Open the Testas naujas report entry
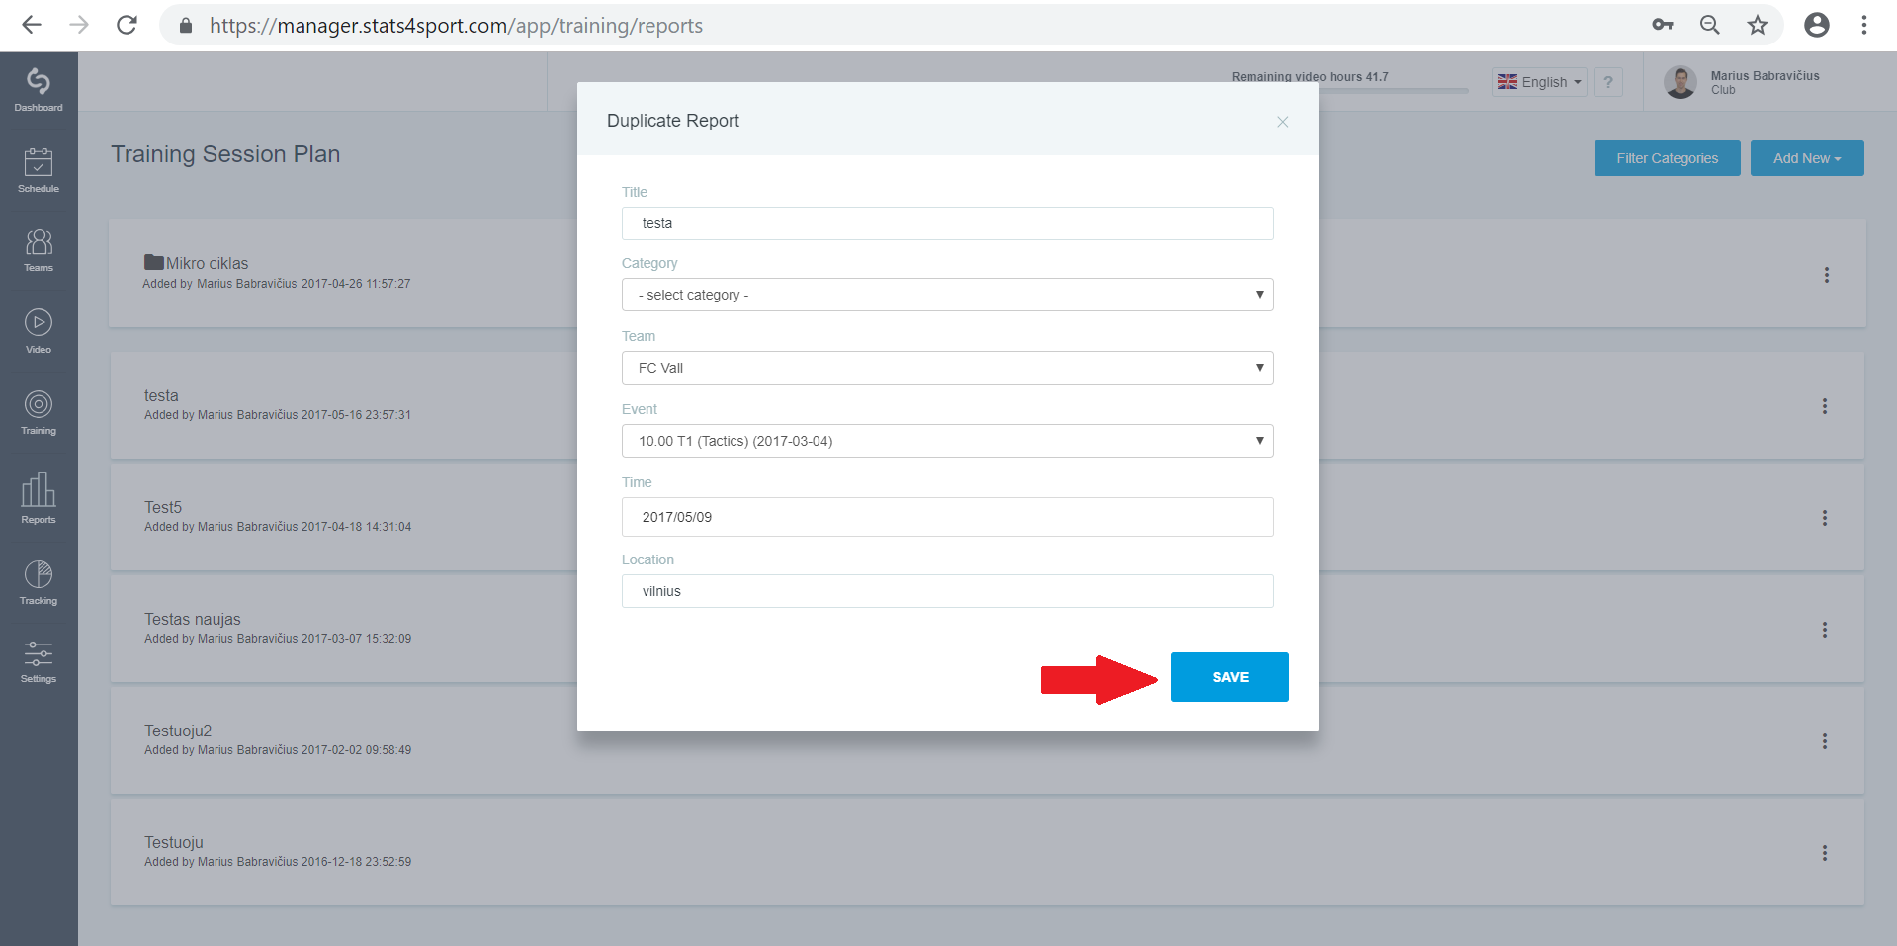 pos(193,619)
